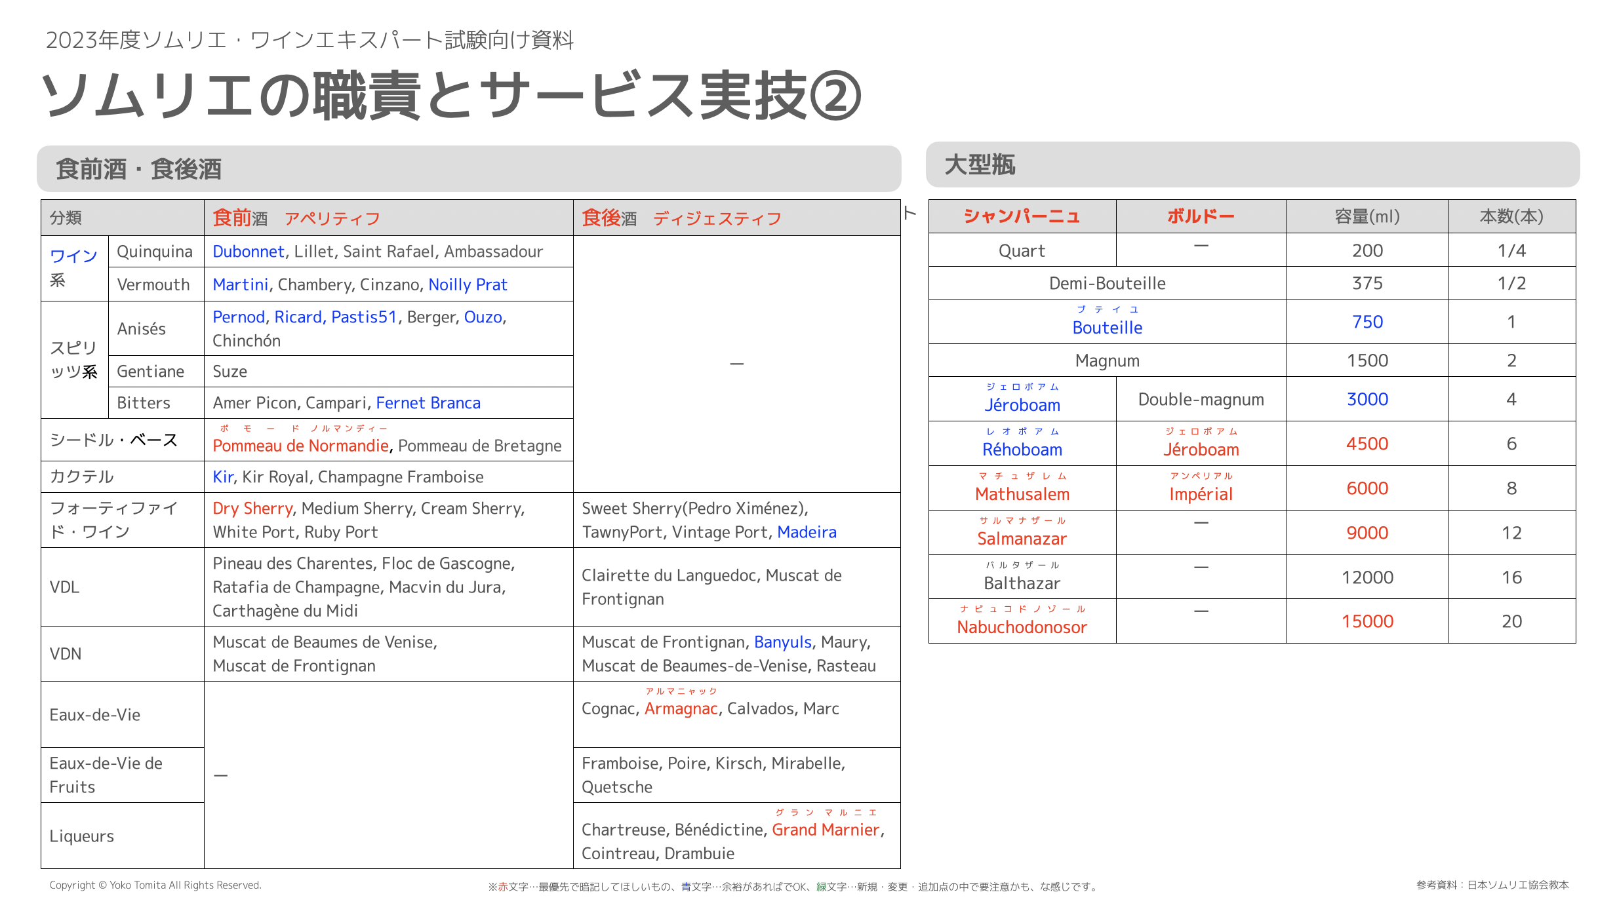The width and height of the screenshot is (1617, 907).
Task: Click the Impérial cell
Action: point(1201,488)
